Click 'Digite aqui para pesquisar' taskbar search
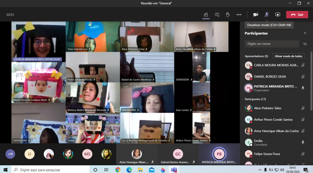 pyautogui.click(x=50, y=170)
